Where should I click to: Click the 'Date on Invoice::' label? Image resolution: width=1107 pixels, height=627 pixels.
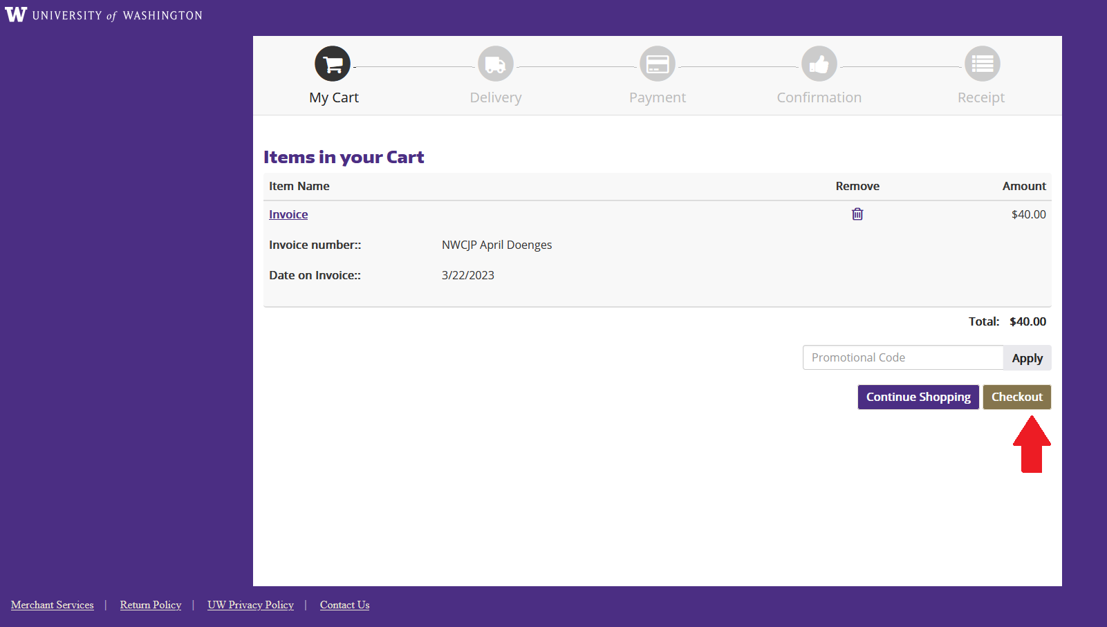click(315, 275)
